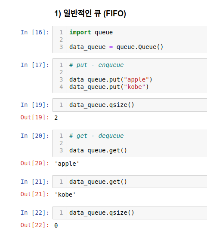Select the In [16] cell prompt

(x=35, y=32)
